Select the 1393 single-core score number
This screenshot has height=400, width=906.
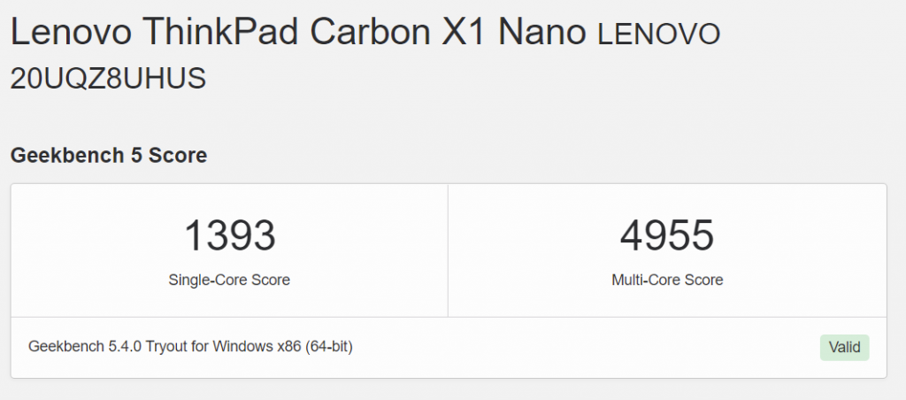(x=229, y=235)
